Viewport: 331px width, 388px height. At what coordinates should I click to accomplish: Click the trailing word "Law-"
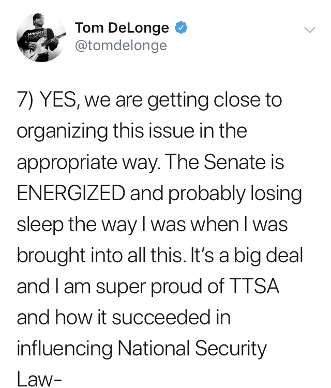tap(39, 379)
